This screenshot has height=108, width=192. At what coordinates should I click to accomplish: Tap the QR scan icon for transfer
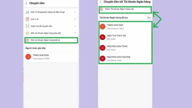tap(27, 26)
